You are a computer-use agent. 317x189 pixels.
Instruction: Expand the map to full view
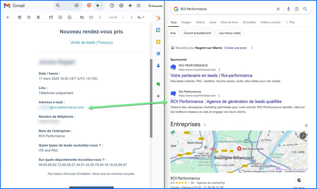click(x=303, y=136)
